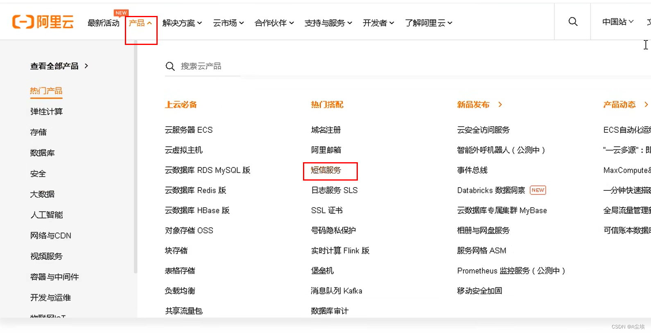Click the chevron next to 新品发布
Viewport: 651px width, 333px height.
tap(500, 105)
